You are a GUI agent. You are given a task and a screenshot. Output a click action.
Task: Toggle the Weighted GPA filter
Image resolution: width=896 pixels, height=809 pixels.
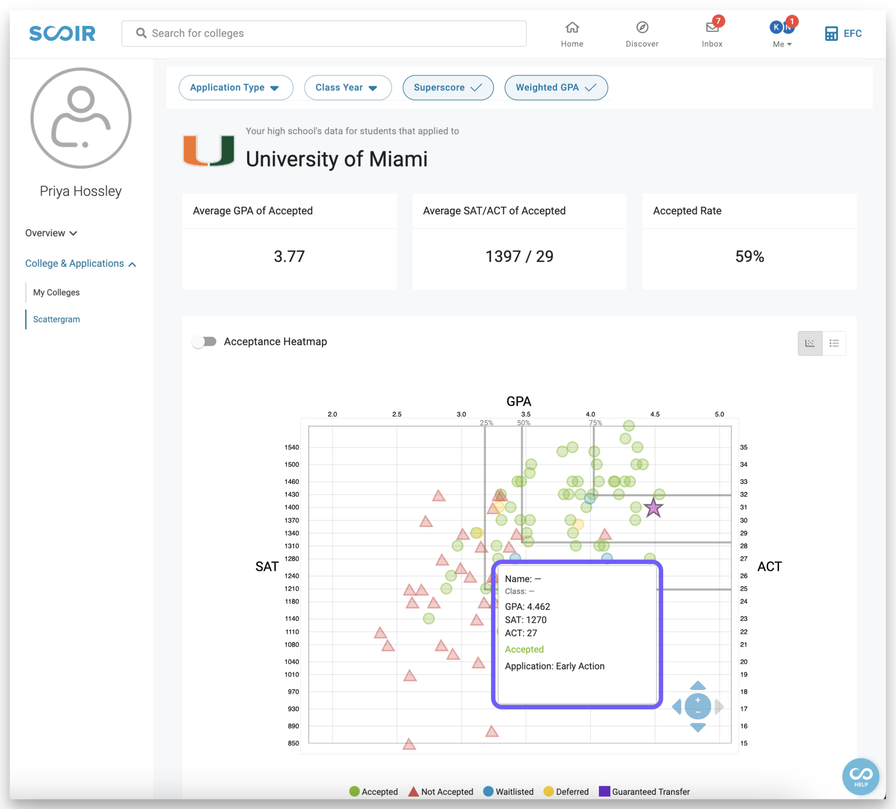556,88
